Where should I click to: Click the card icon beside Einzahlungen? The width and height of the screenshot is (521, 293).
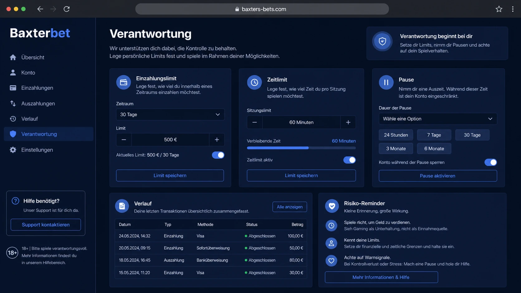click(x=13, y=88)
